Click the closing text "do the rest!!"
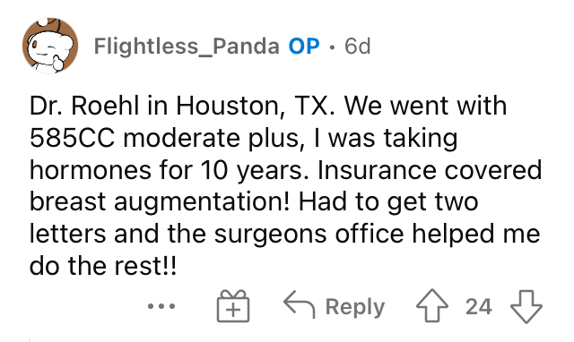Viewport: 574px width, 342px height. [x=103, y=266]
